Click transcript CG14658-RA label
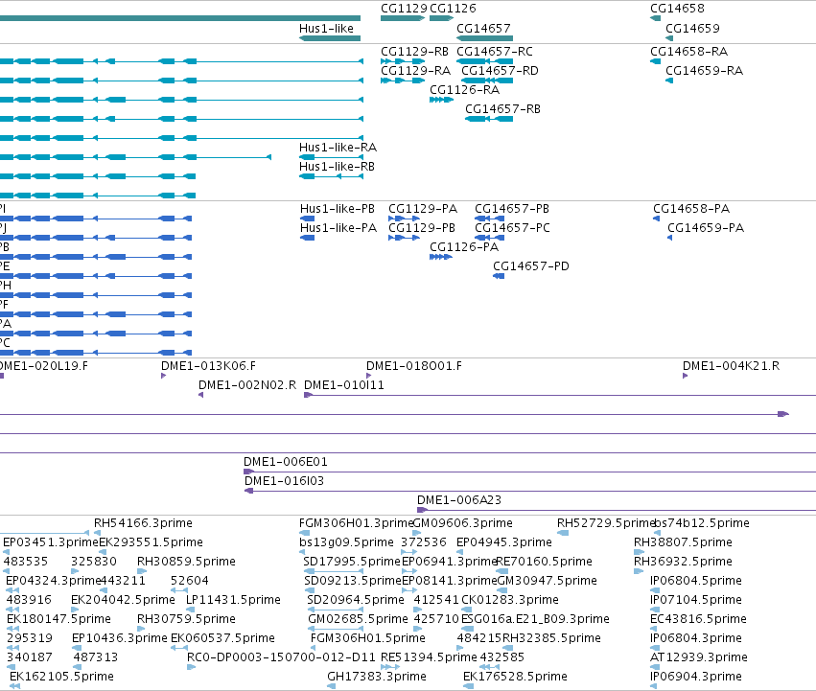This screenshot has height=691, width=816. (x=689, y=52)
